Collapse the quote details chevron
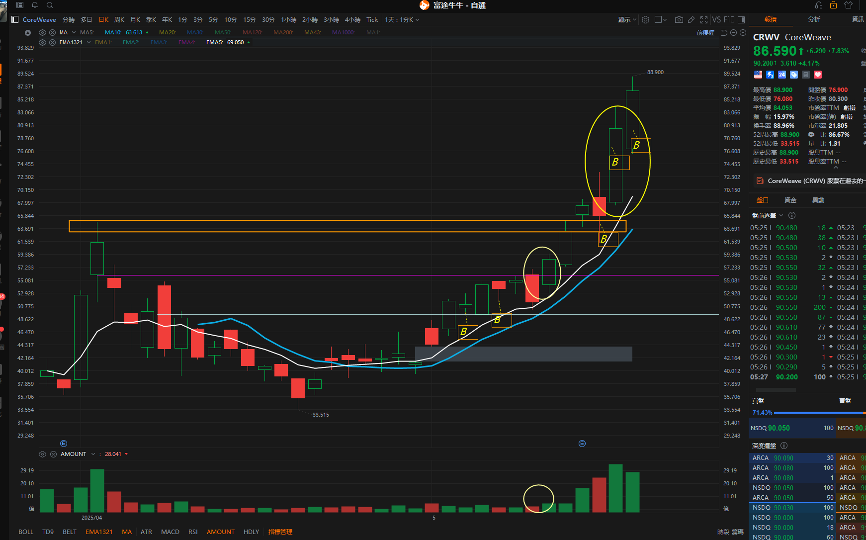The image size is (866, 540). pyautogui.click(x=836, y=168)
